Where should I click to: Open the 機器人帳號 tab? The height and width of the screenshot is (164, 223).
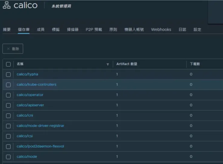[134, 29]
